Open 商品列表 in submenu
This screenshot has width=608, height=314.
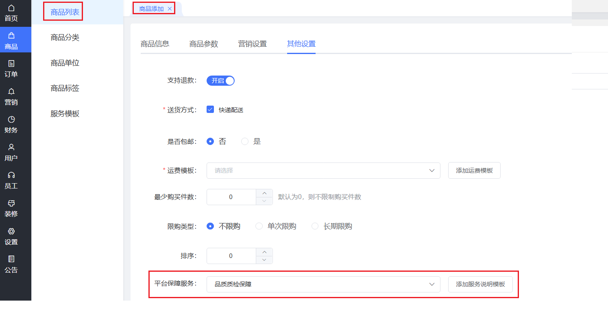(65, 12)
